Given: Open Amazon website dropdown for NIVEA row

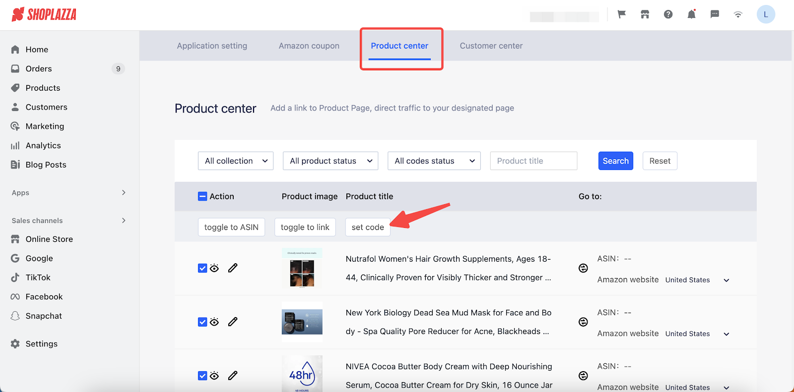Looking at the screenshot, I should [697, 388].
